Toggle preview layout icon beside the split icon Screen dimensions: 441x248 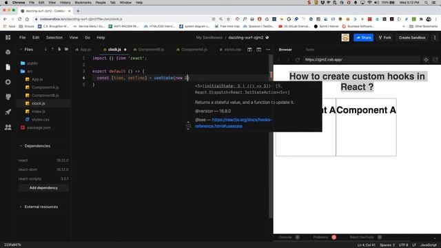click(259, 50)
